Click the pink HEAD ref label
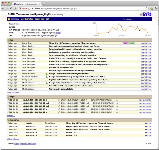Screen dimensions: 159x150 coord(125,43)
